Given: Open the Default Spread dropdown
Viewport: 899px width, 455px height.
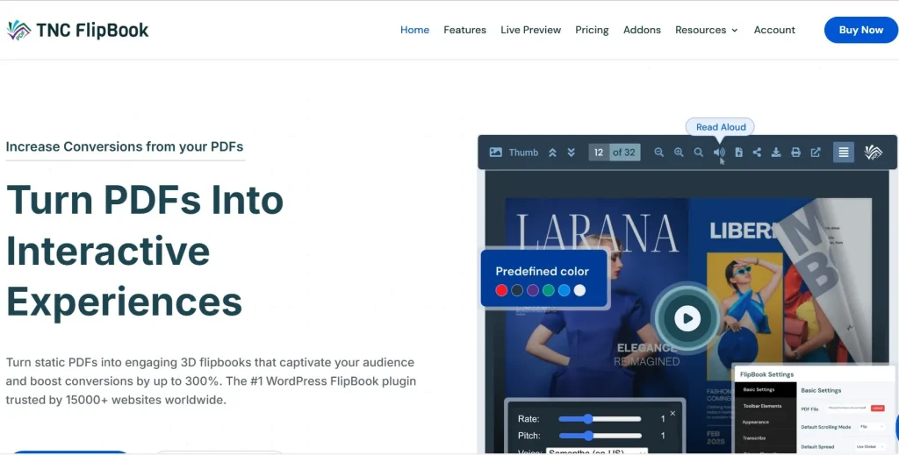Looking at the screenshot, I should [870, 447].
